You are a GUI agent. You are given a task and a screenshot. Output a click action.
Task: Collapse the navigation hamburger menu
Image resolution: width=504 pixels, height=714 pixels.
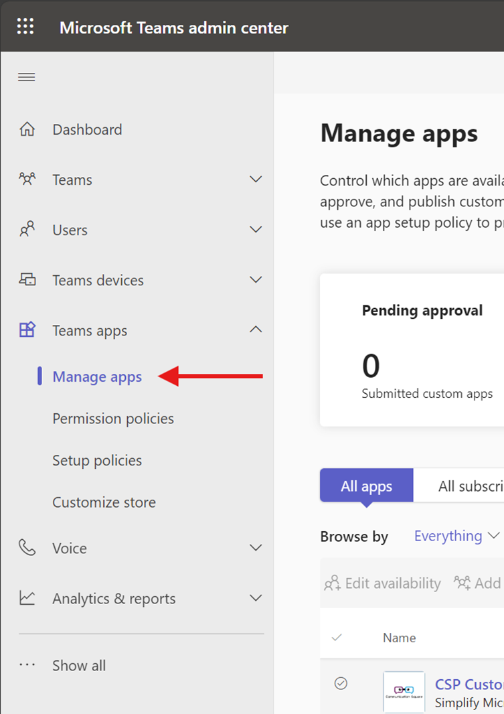26,77
